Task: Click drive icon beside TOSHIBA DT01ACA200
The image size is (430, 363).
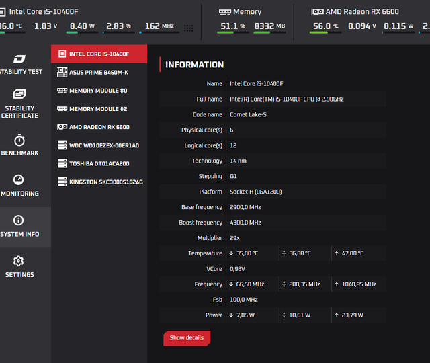Action: [x=62, y=163]
